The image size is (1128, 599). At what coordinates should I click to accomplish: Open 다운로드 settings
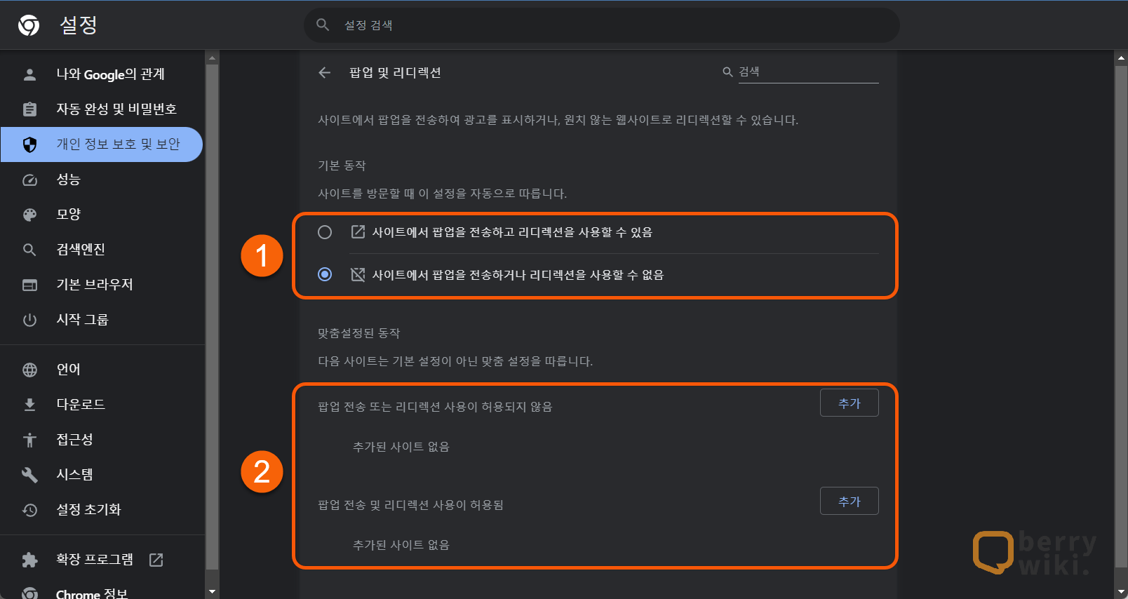(102, 405)
